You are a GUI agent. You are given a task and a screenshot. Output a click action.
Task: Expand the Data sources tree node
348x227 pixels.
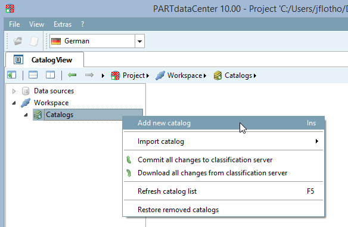[14, 91]
